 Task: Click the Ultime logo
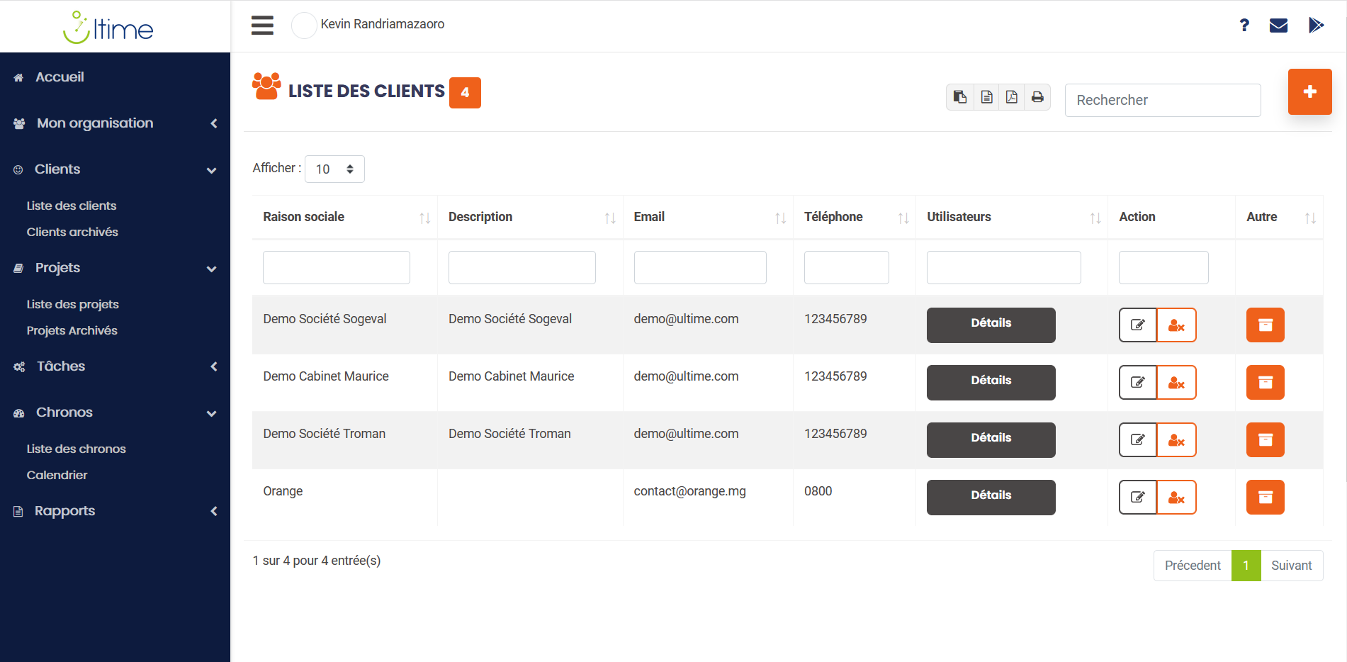point(108,27)
